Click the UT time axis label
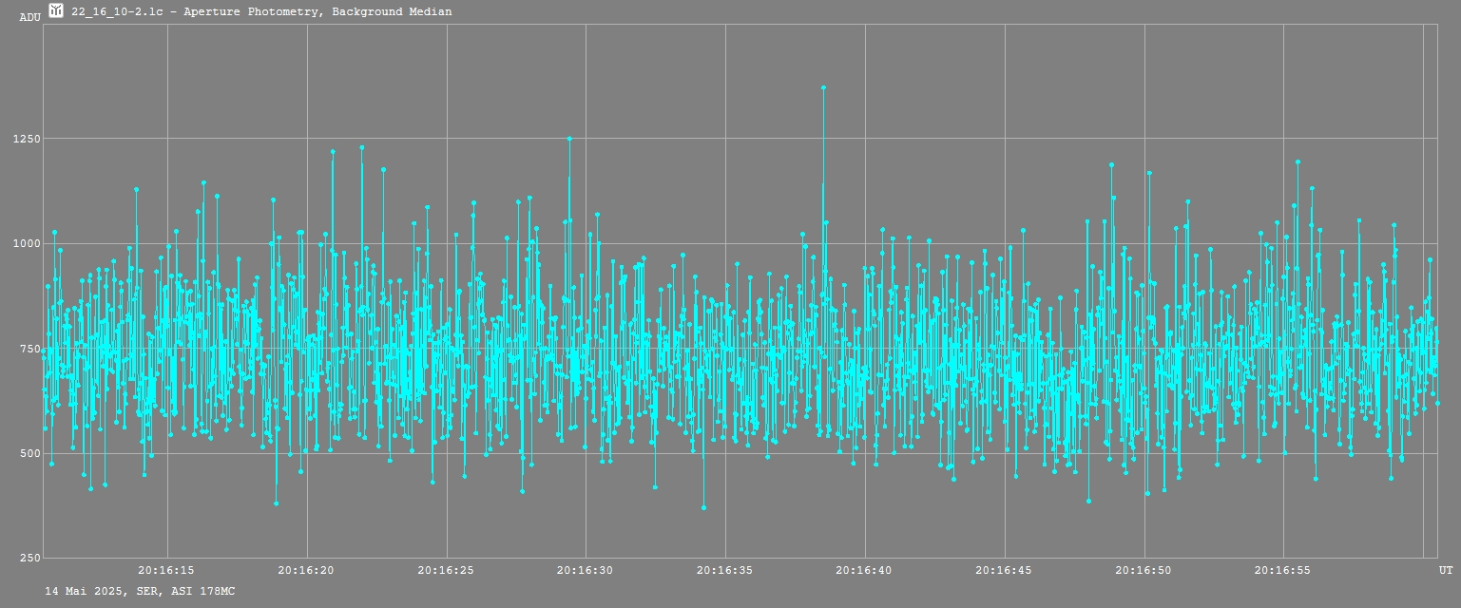This screenshot has width=1461, height=608. [x=1445, y=571]
